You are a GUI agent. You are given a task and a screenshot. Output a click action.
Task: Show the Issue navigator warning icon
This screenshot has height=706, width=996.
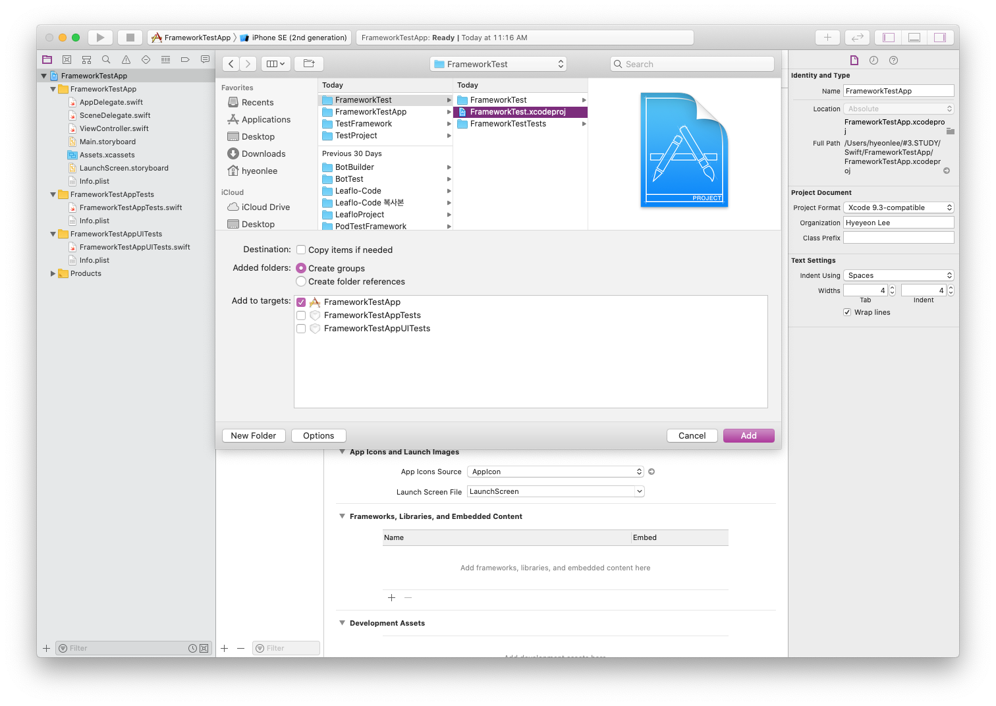click(x=126, y=59)
